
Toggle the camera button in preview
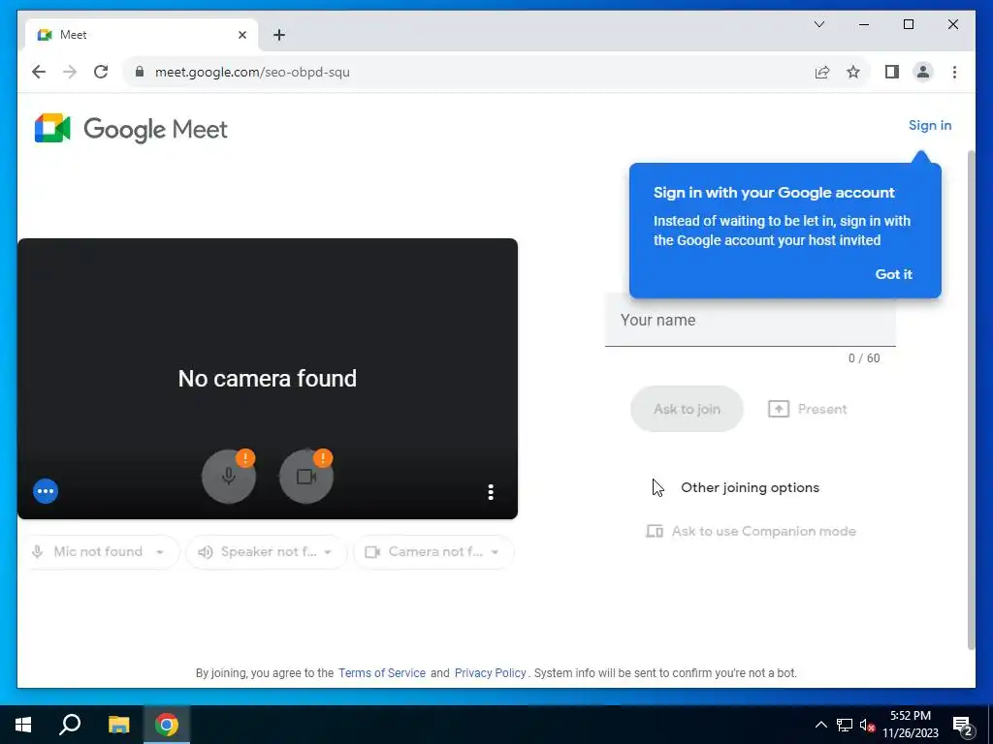306,477
